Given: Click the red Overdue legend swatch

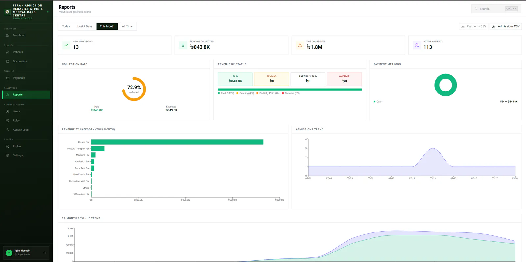Looking at the screenshot, I should click(x=283, y=93).
